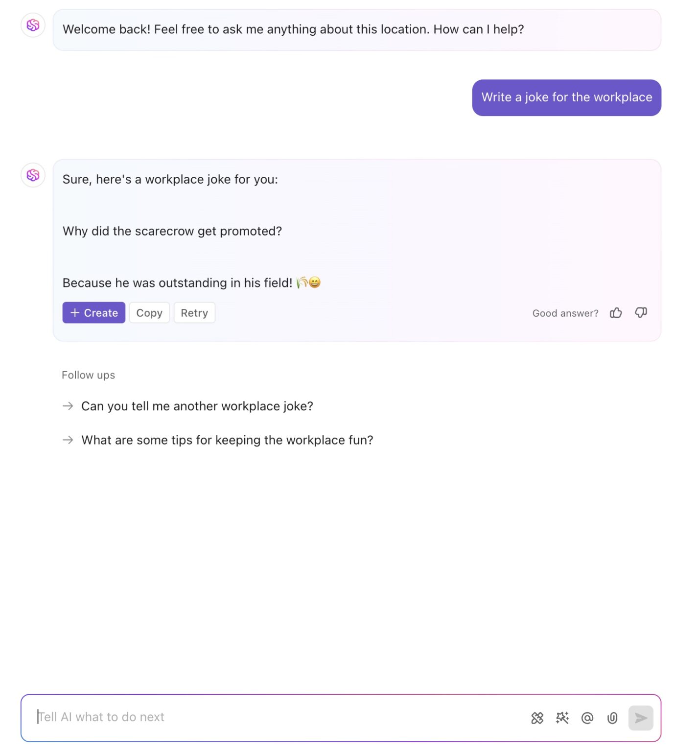Viewport: 674px width, 752px height.
Task: Click the @ mention icon
Action: [x=587, y=718]
